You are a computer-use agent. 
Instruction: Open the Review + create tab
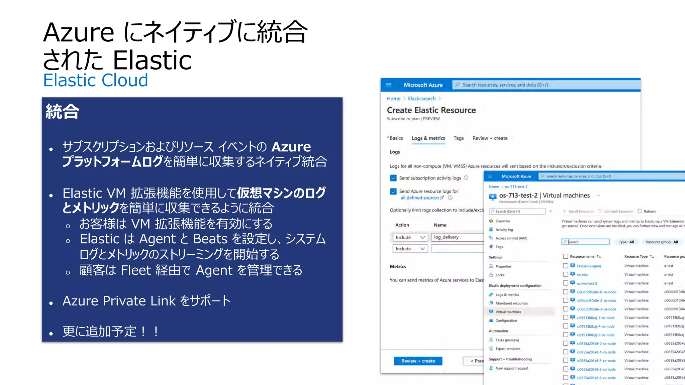click(490, 138)
